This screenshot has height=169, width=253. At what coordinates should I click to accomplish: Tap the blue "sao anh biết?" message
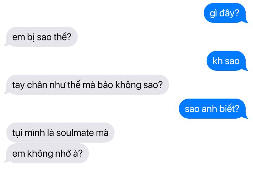[x=213, y=109]
